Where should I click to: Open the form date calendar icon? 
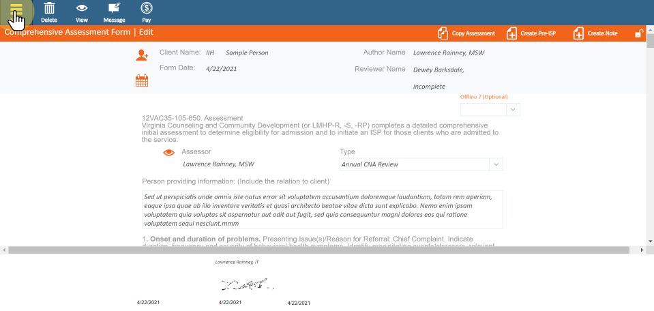pyautogui.click(x=142, y=81)
